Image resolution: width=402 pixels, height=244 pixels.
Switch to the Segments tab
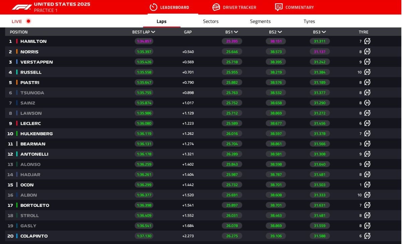coord(260,21)
